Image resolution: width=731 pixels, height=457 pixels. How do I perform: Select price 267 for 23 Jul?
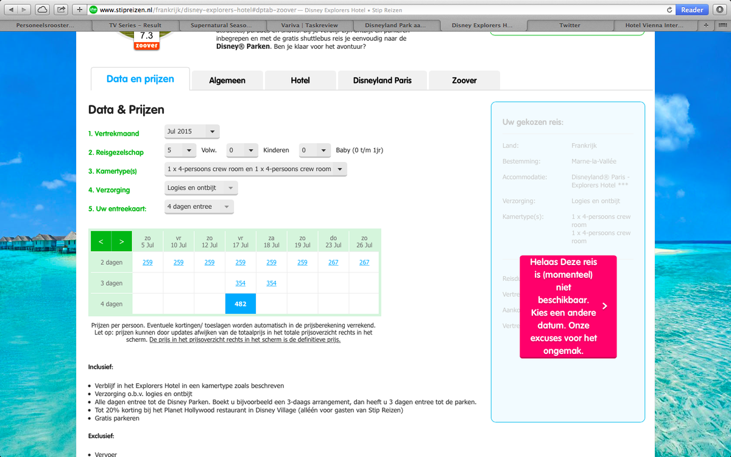point(333,263)
